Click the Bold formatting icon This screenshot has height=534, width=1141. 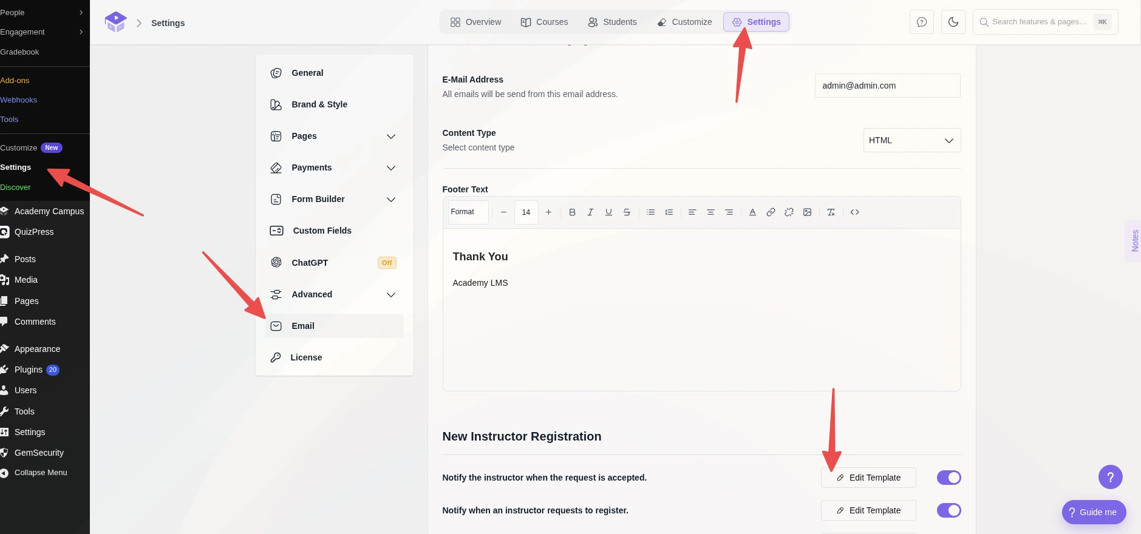tap(572, 212)
